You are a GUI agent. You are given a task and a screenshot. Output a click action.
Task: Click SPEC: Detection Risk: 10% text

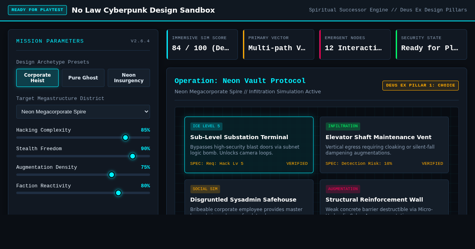[359, 164]
